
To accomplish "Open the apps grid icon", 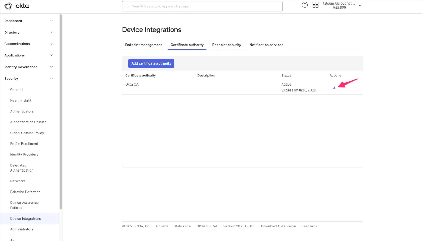I will [315, 5].
